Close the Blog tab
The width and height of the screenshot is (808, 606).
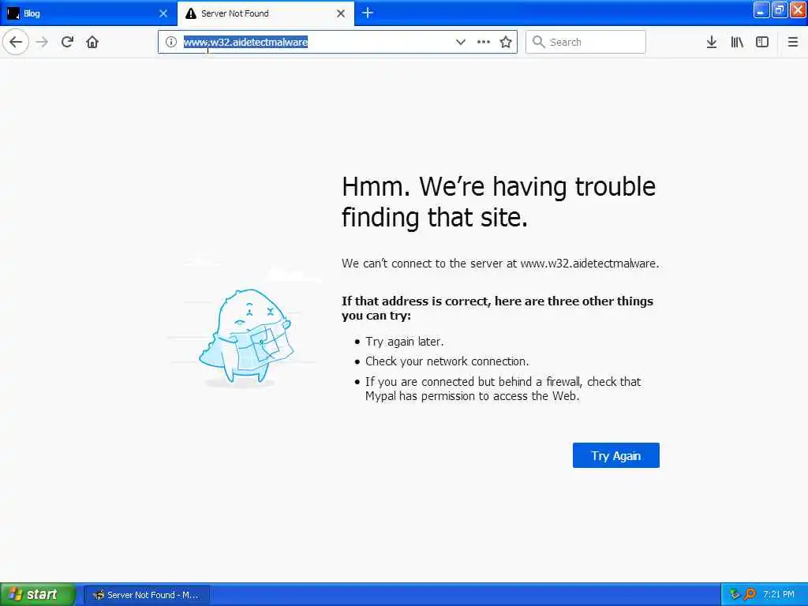(163, 13)
